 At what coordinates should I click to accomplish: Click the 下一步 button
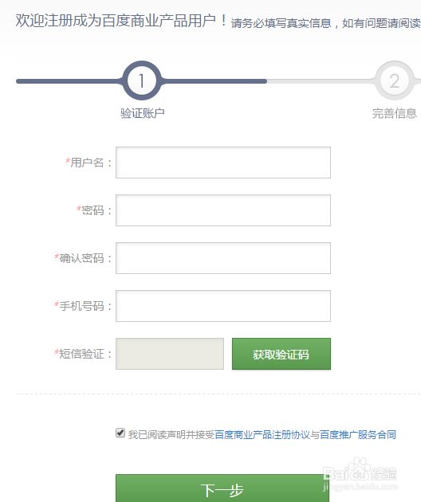coord(222,488)
